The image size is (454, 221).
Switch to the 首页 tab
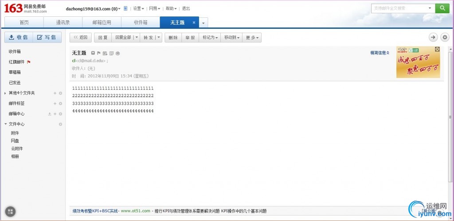click(x=24, y=23)
